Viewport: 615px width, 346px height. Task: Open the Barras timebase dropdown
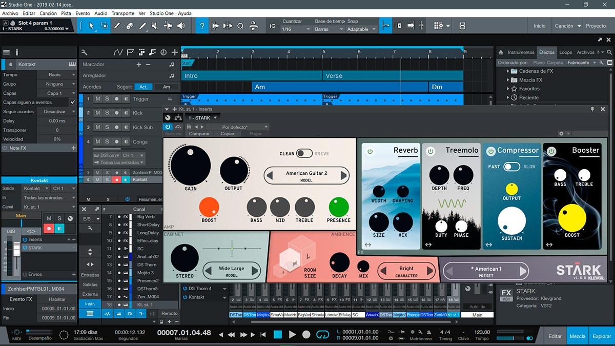tap(328, 29)
